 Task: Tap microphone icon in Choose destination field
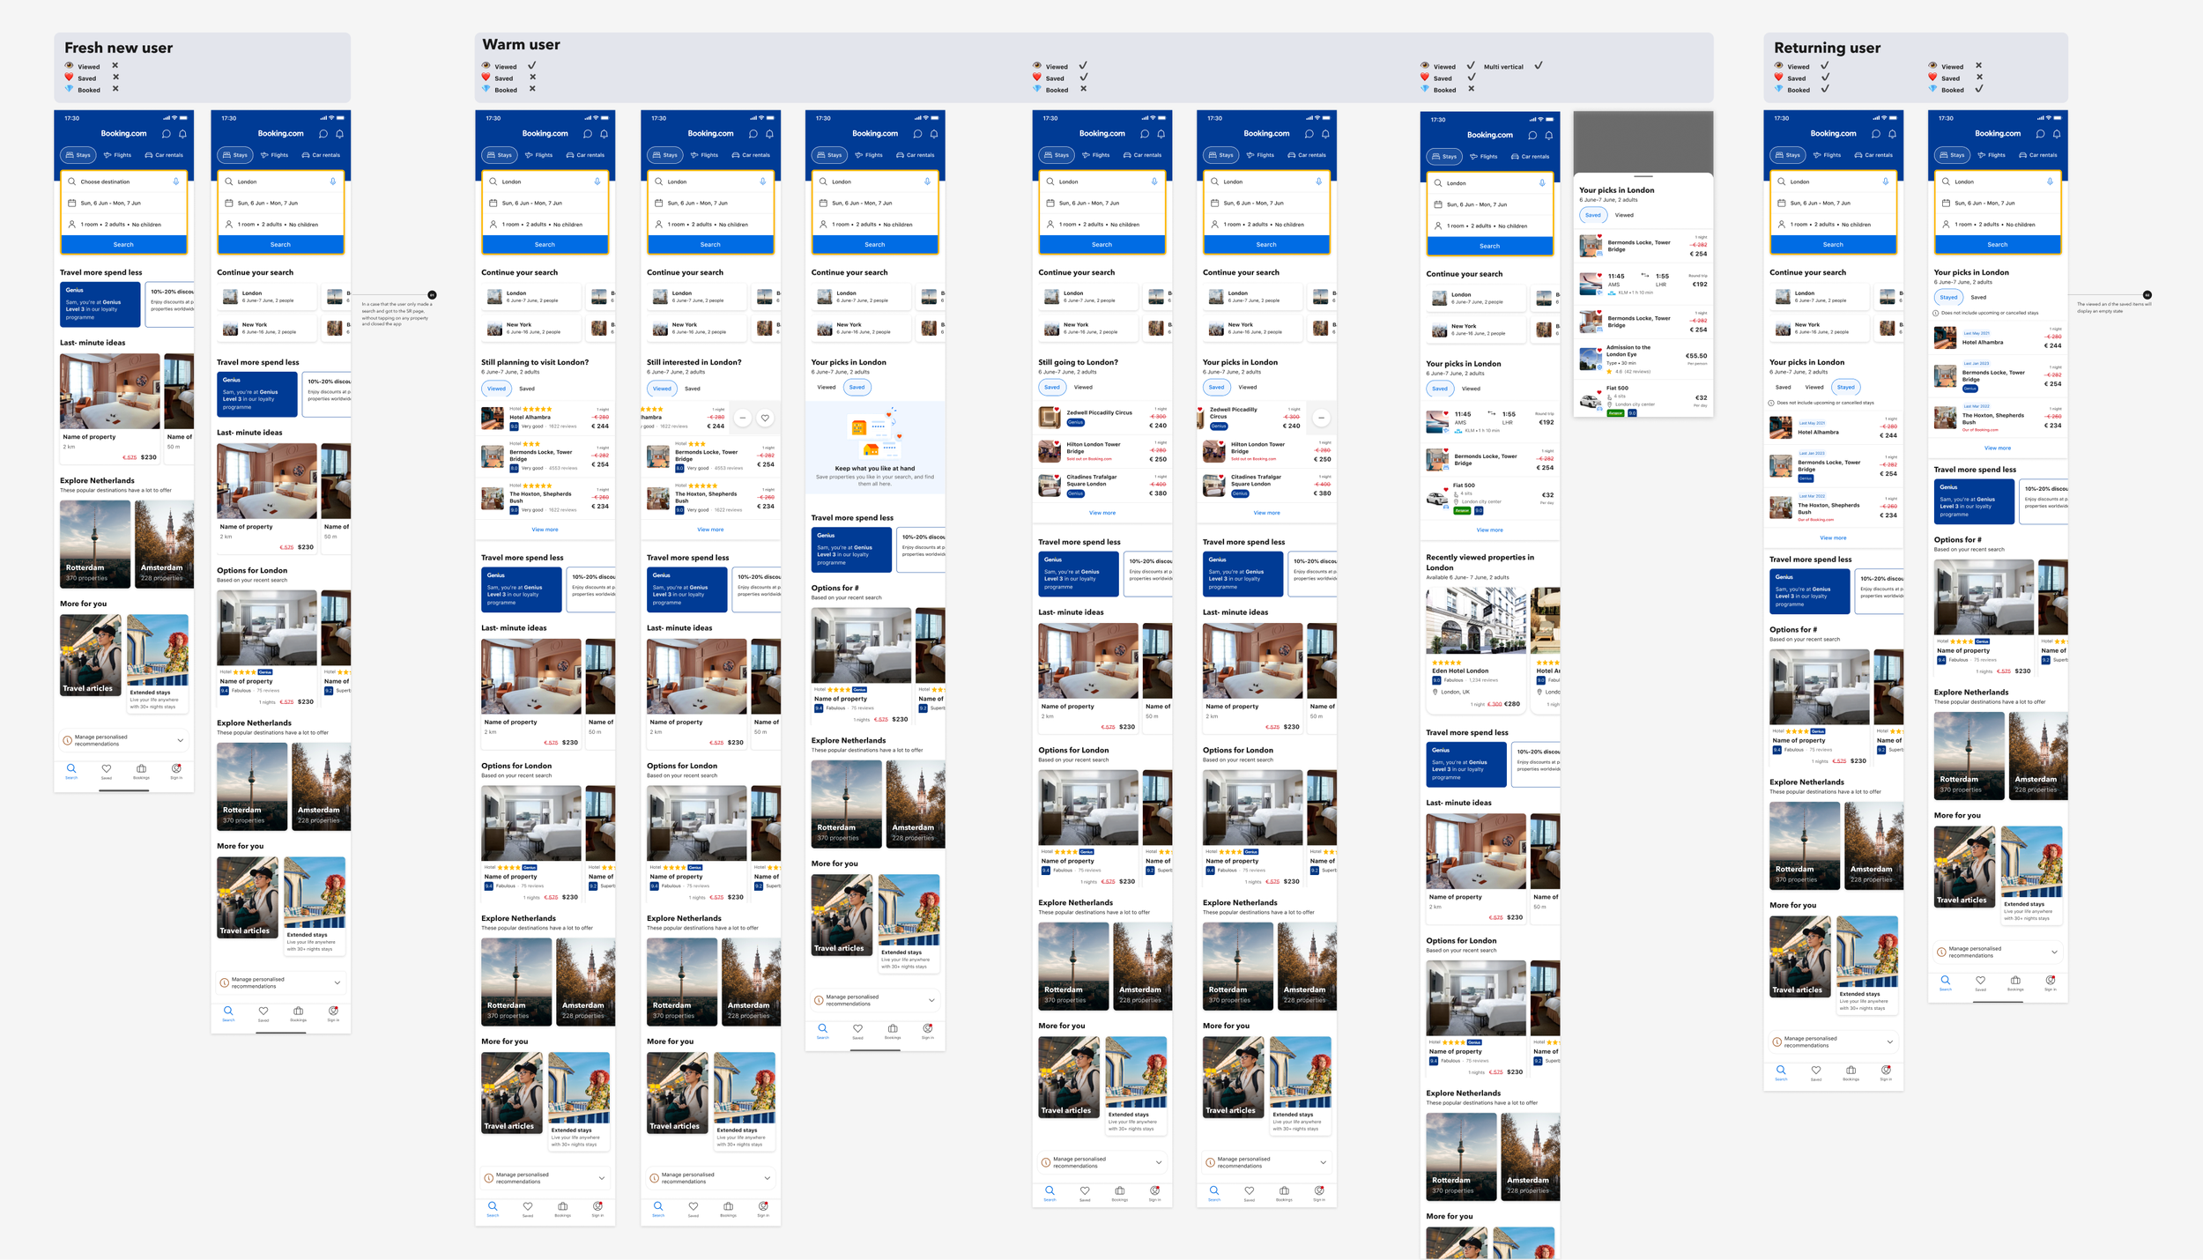176,182
